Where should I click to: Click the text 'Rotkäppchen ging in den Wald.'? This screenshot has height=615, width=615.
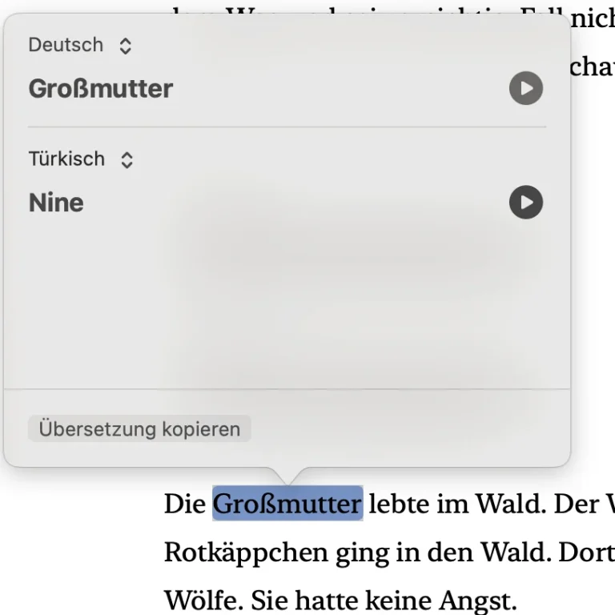tap(358, 553)
